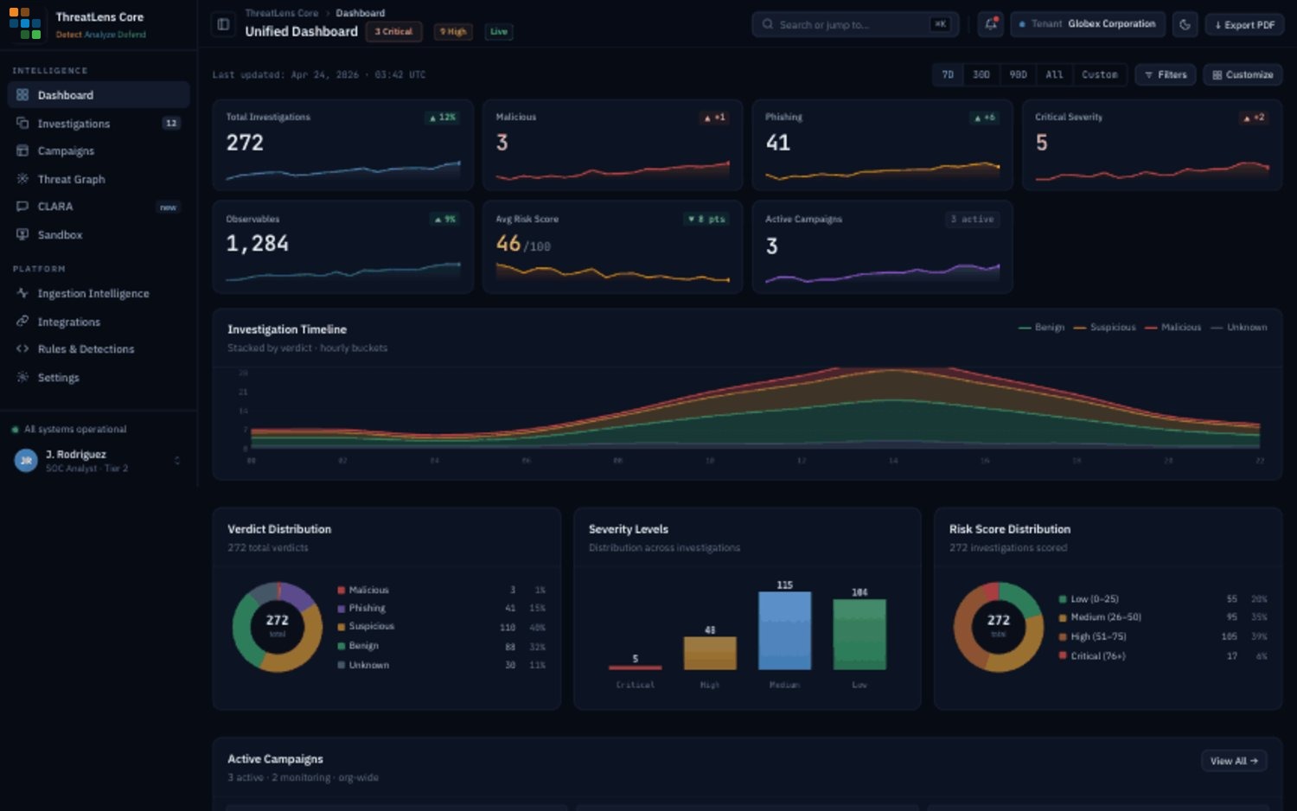Click the High (51-75) legend row

1163,637
